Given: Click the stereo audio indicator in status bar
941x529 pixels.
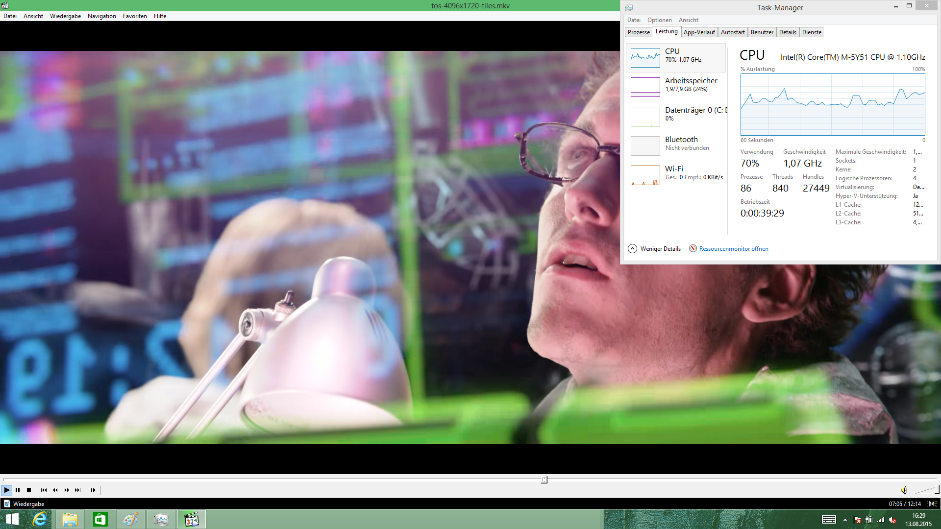Looking at the screenshot, I should pos(932,504).
